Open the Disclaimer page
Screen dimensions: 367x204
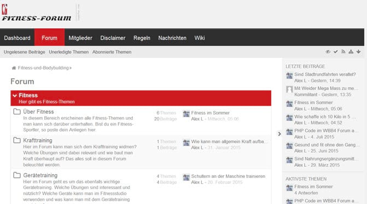pyautogui.click(x=113, y=38)
